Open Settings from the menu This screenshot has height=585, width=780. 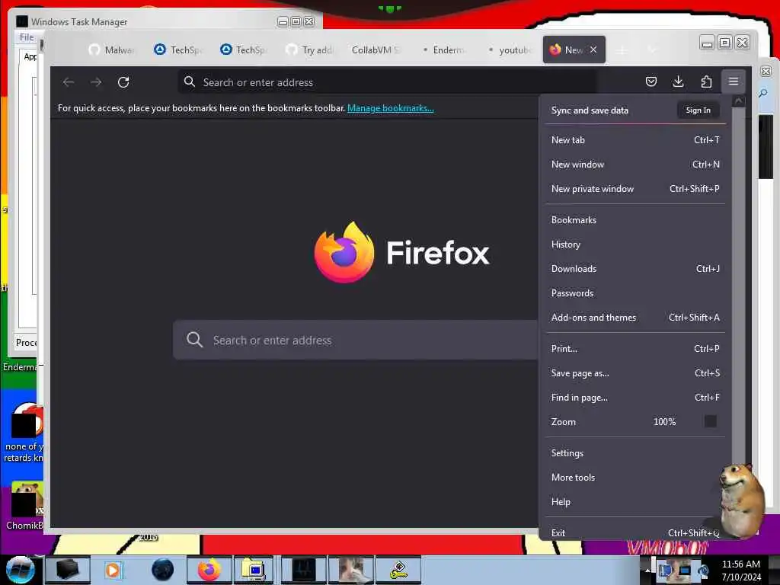pos(635,453)
